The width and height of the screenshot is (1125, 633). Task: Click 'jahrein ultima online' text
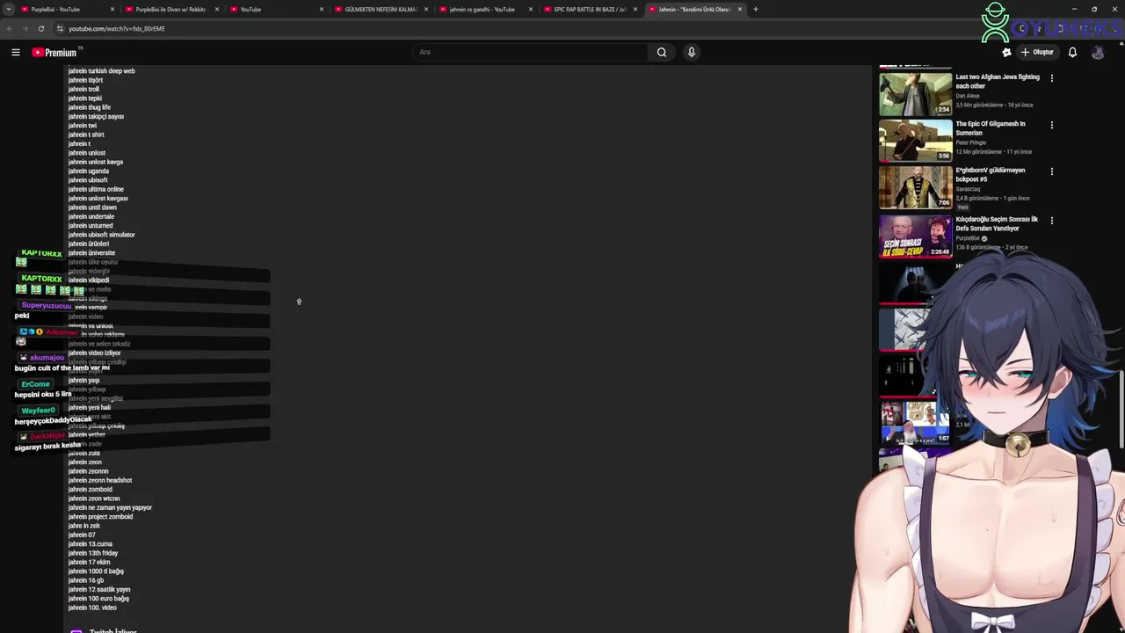pyautogui.click(x=96, y=189)
